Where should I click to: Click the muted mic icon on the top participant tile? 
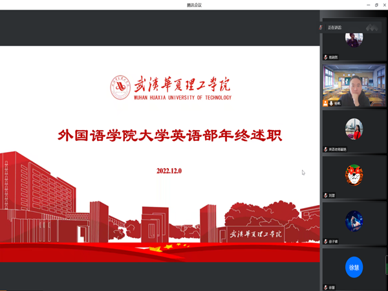(x=326, y=57)
